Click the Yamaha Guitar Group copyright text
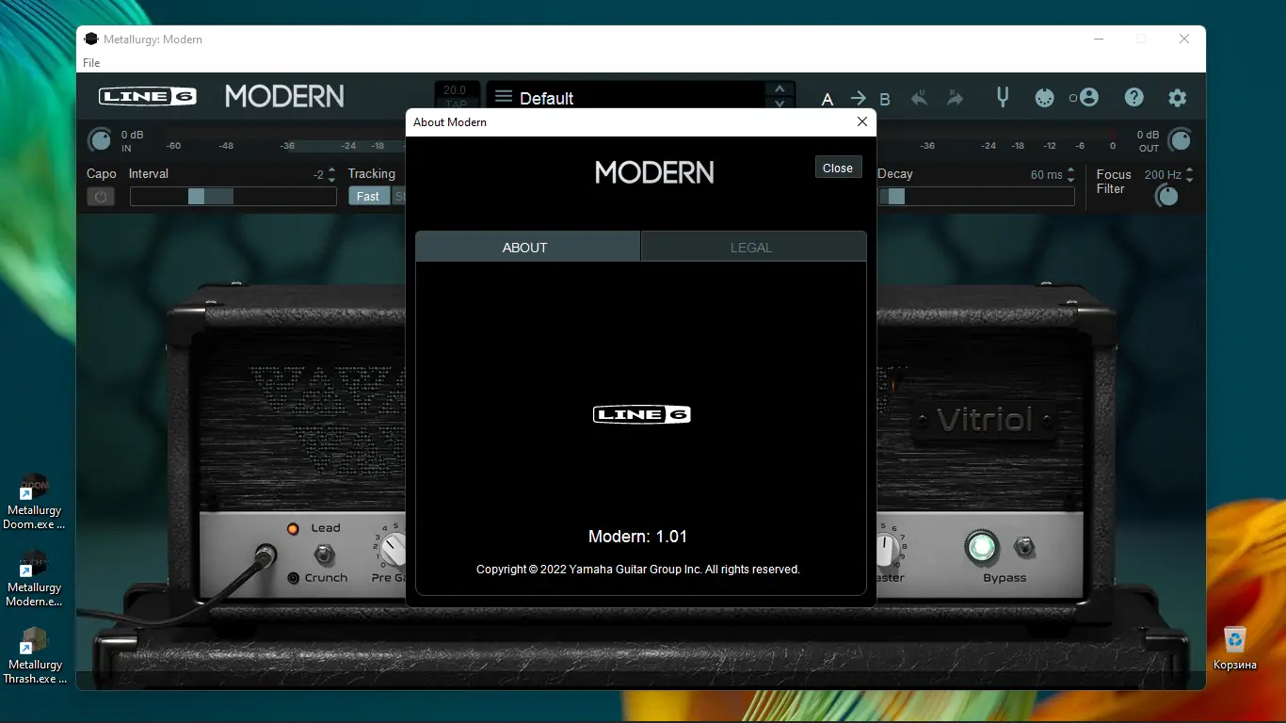This screenshot has width=1286, height=723. 638,570
